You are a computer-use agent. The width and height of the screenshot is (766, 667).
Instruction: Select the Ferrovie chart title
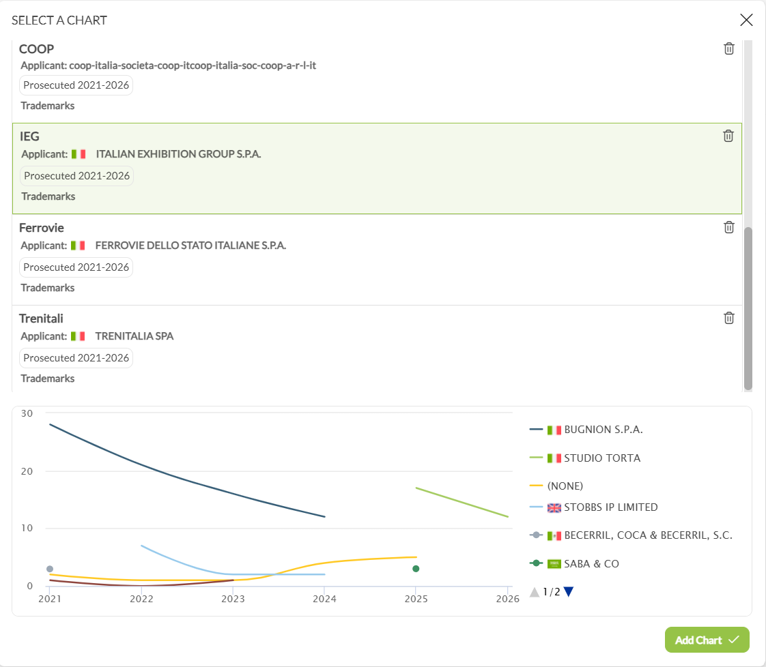42,227
